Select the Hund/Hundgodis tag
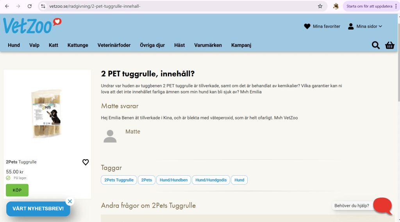The image size is (400, 222). [211, 180]
